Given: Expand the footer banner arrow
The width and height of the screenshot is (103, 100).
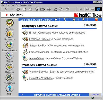Looking at the screenshot, I should [x=22, y=95].
